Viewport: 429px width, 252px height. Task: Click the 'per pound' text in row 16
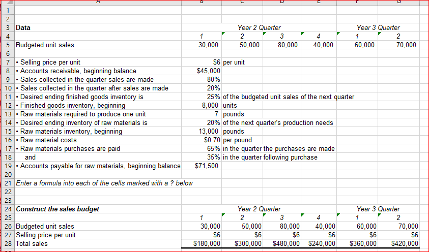point(237,140)
